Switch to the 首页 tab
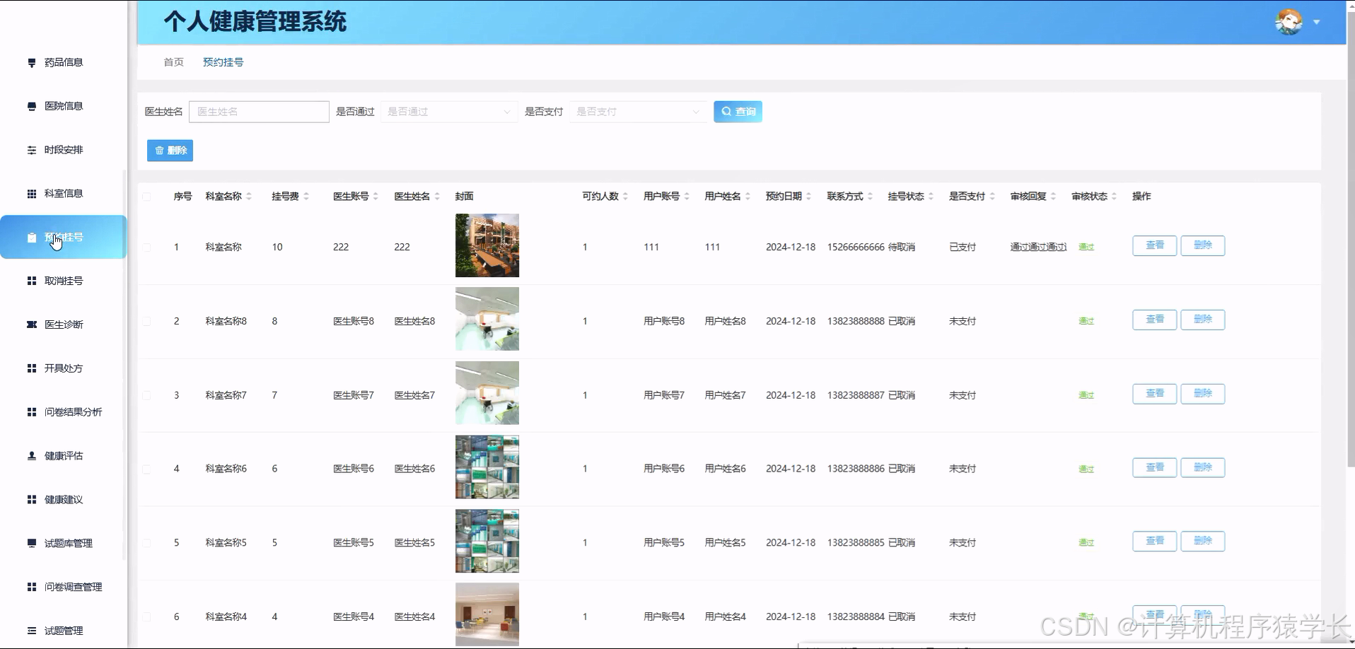This screenshot has width=1355, height=649. click(x=173, y=62)
